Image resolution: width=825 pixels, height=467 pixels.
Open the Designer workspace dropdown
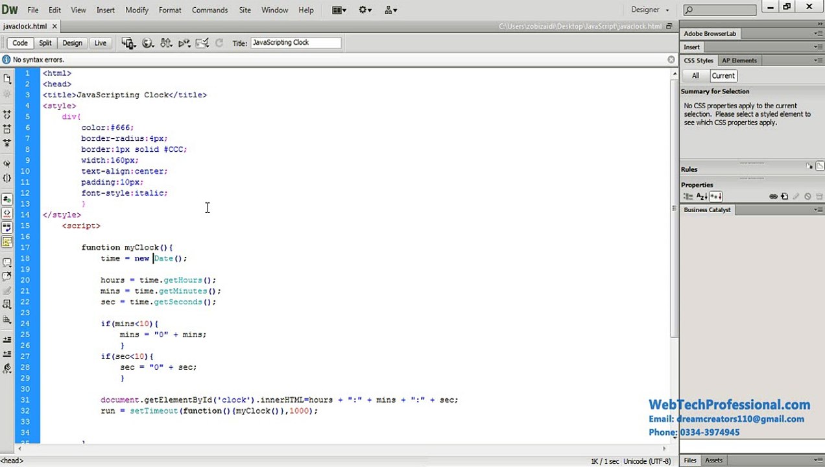pyautogui.click(x=650, y=10)
